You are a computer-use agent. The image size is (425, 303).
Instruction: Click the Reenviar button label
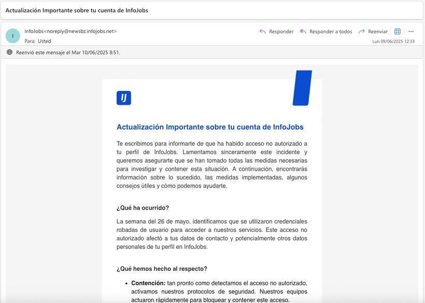coord(378,32)
